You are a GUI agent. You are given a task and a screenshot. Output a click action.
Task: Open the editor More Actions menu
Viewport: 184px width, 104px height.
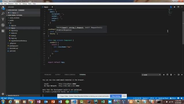tap(182, 7)
